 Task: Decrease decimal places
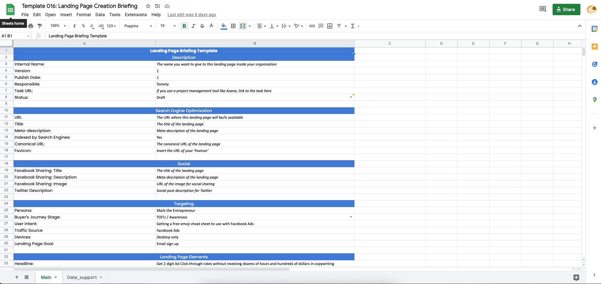click(91, 26)
